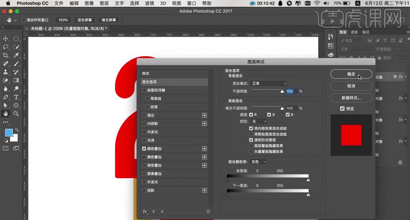This screenshot has width=410, height=220.
Task: Reset default foreground and background colors
Action: point(6,141)
